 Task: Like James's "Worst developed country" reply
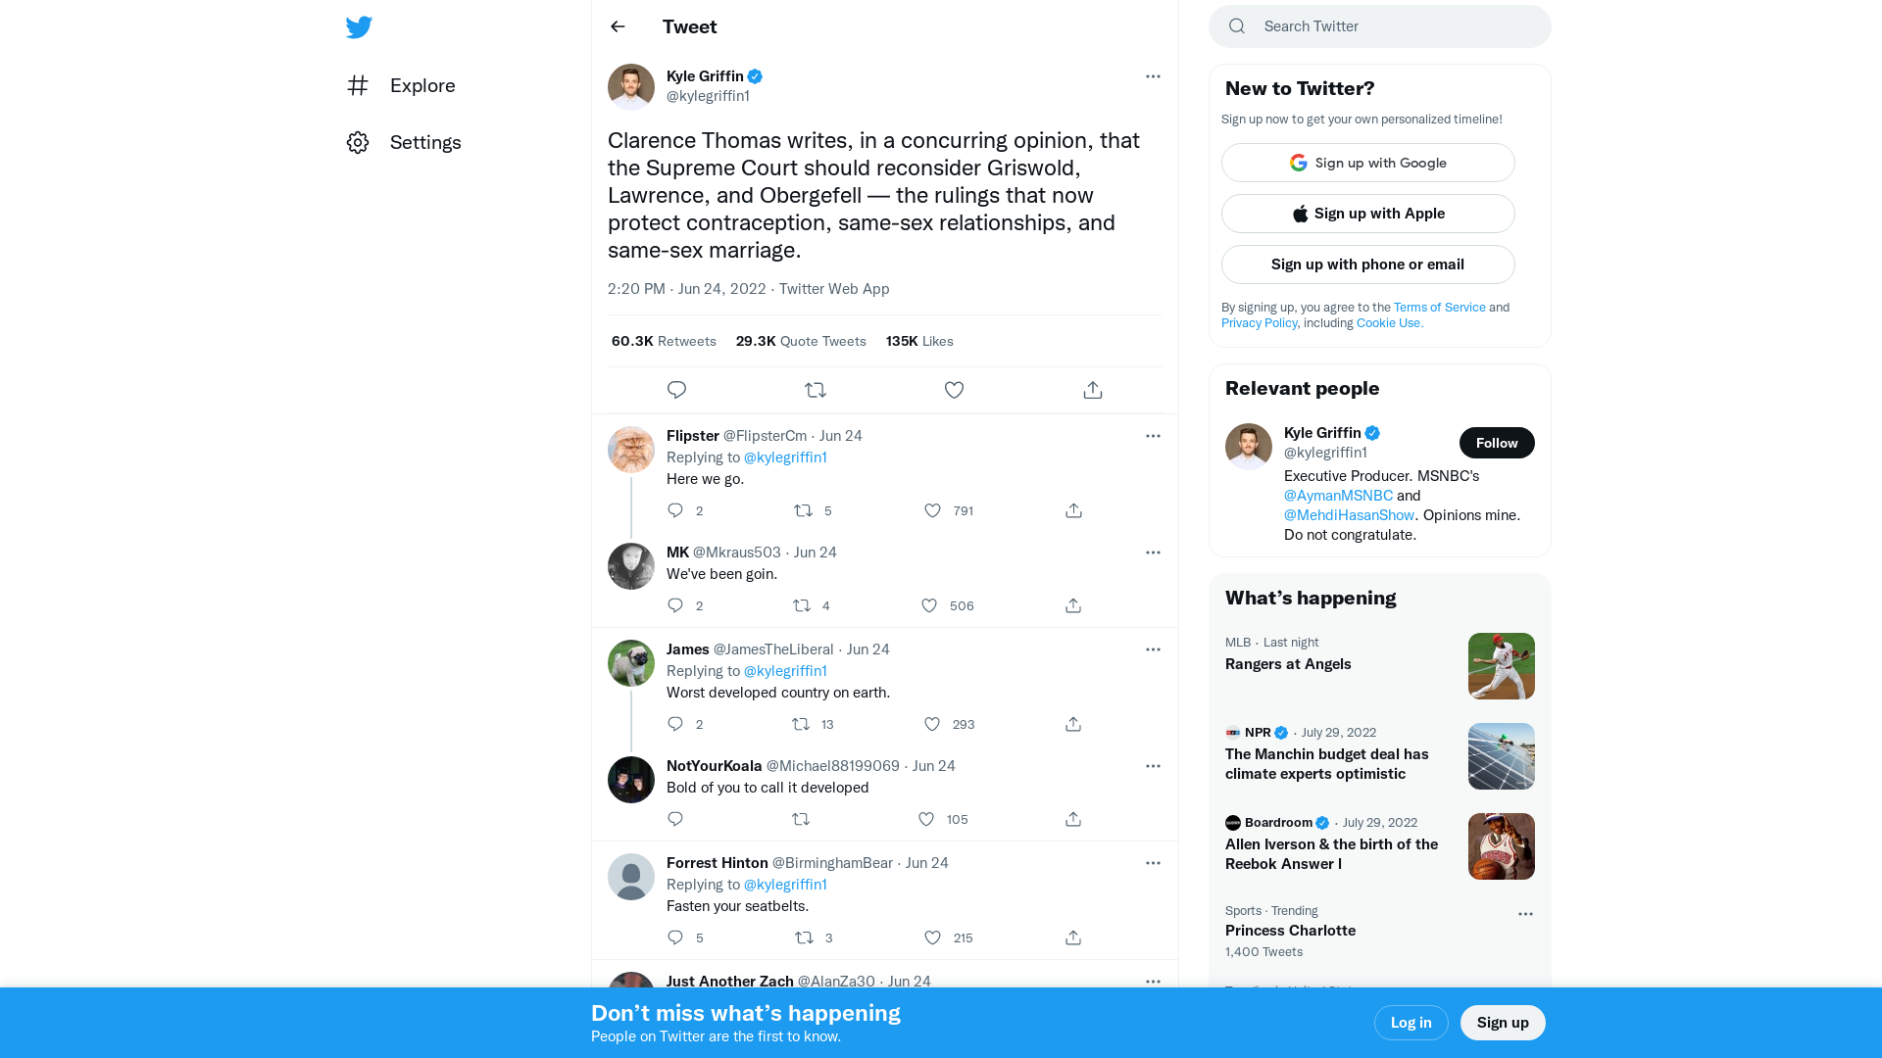(x=932, y=724)
